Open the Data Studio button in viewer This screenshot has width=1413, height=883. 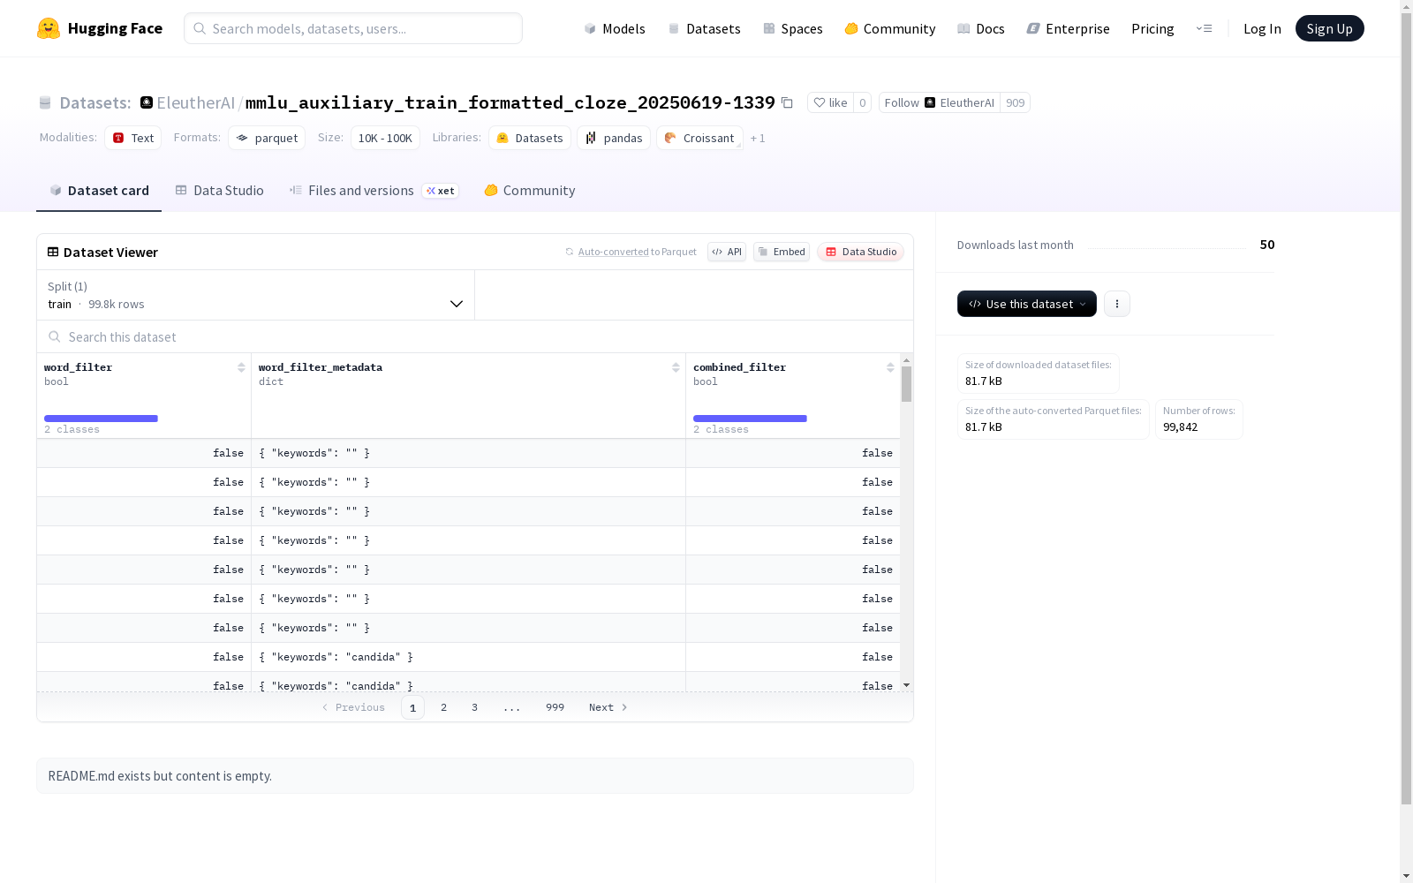click(x=861, y=252)
